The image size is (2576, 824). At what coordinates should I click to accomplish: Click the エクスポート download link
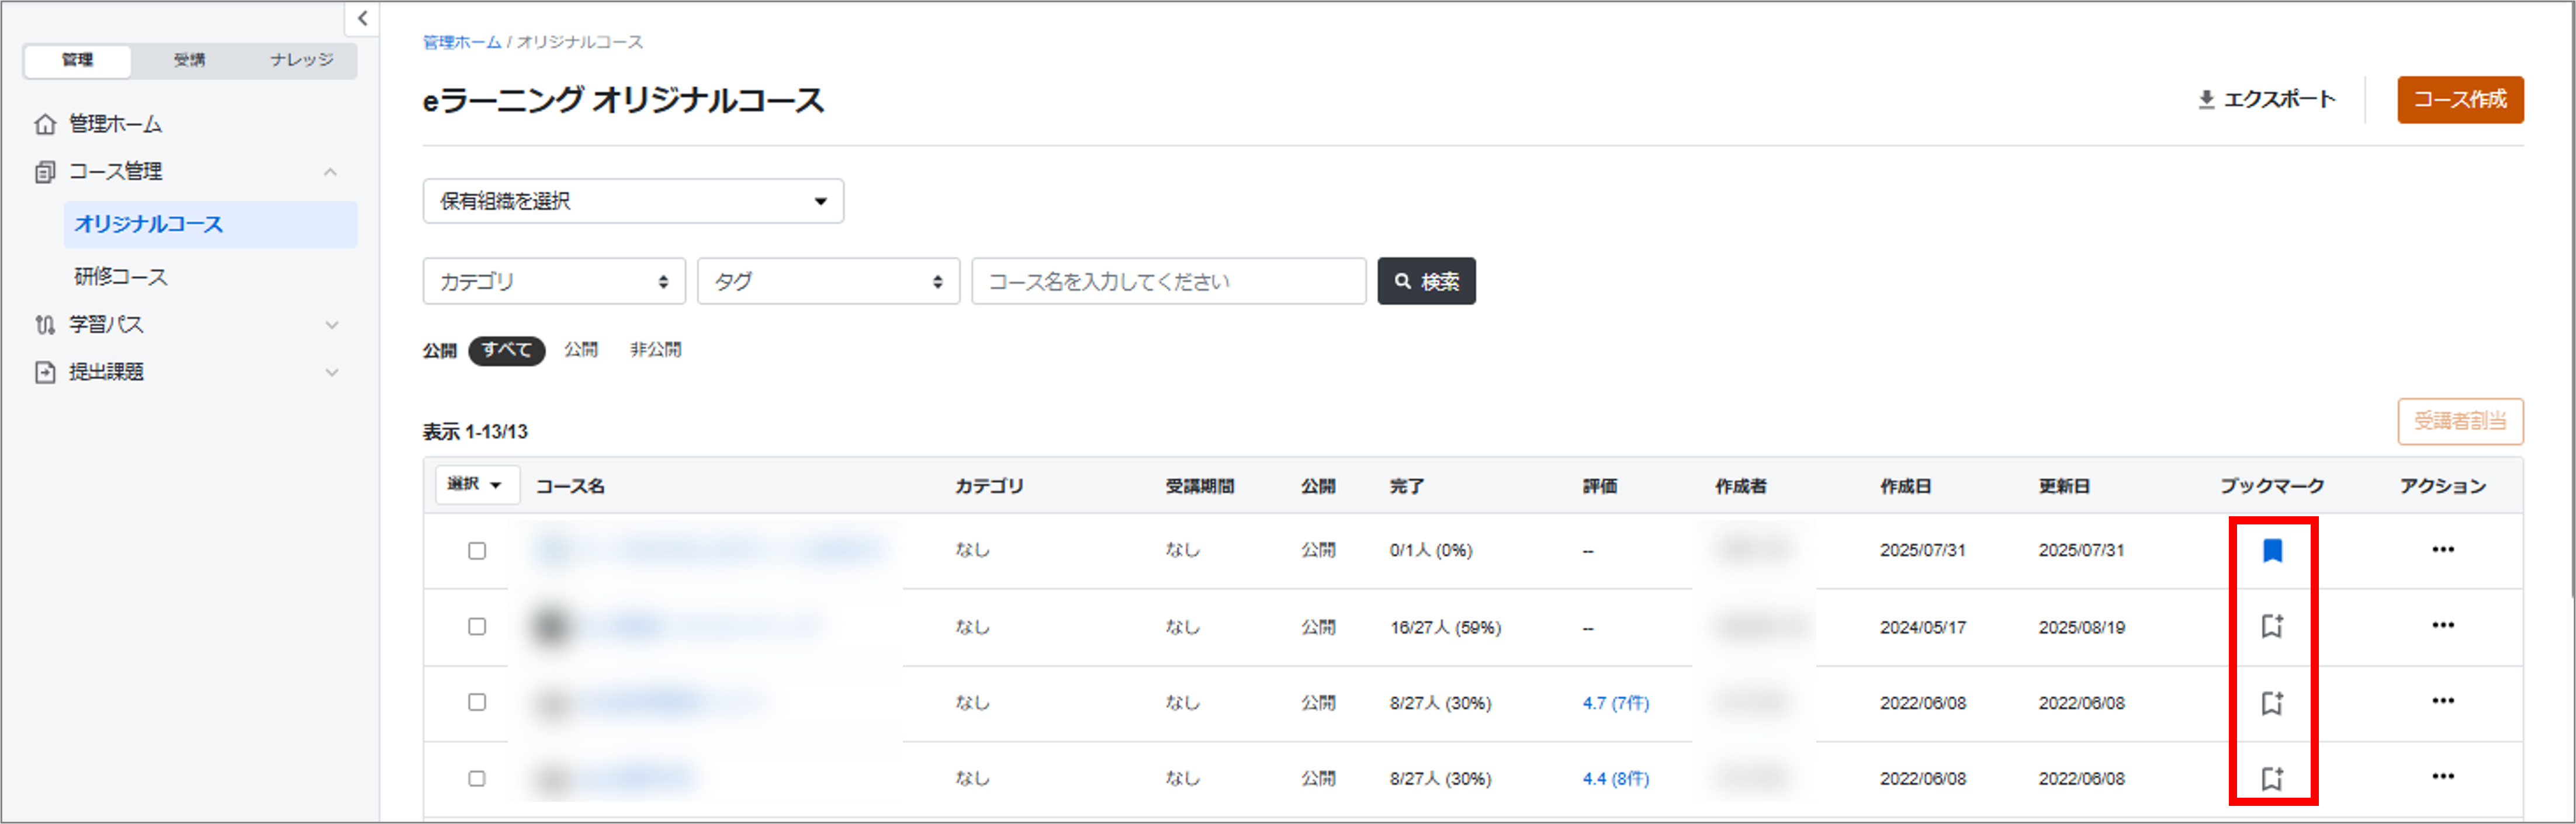click(2266, 100)
